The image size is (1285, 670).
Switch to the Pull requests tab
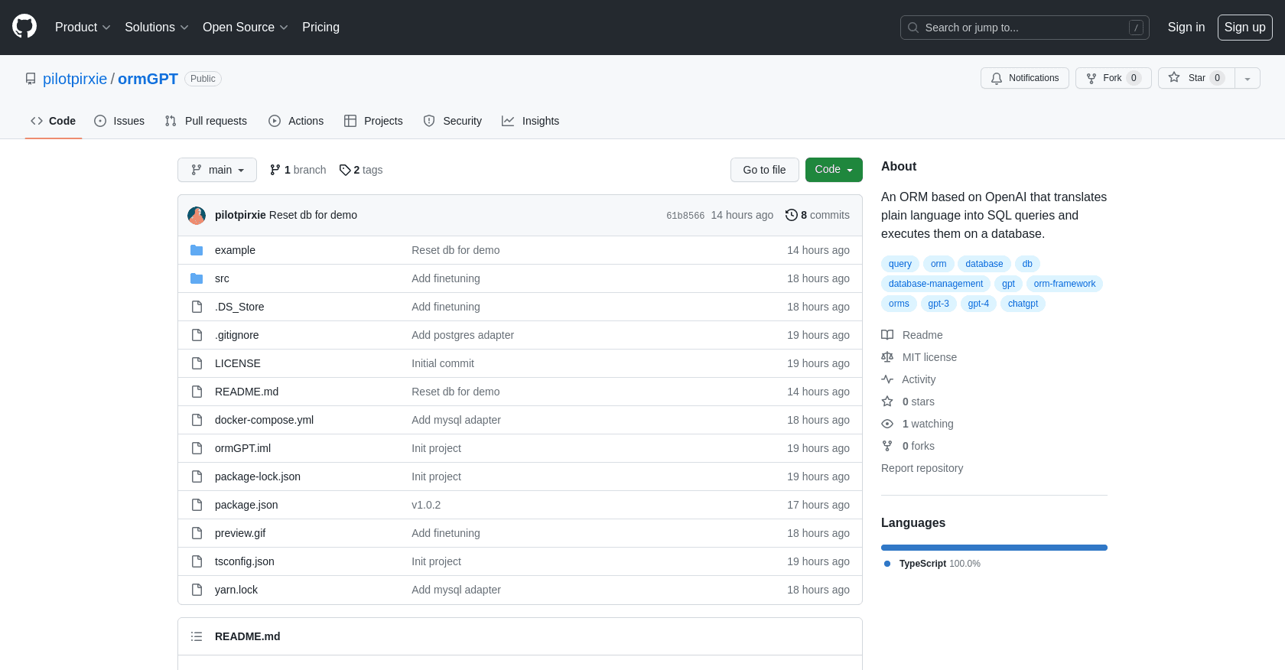point(206,121)
